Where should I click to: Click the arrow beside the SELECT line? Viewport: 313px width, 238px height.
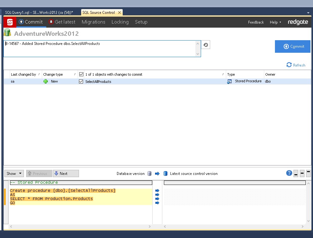tap(157, 199)
